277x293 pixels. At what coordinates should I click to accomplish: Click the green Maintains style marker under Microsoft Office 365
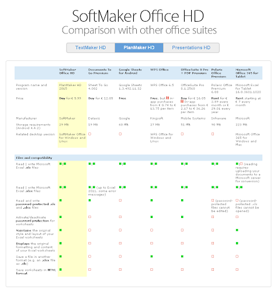pos(237,230)
